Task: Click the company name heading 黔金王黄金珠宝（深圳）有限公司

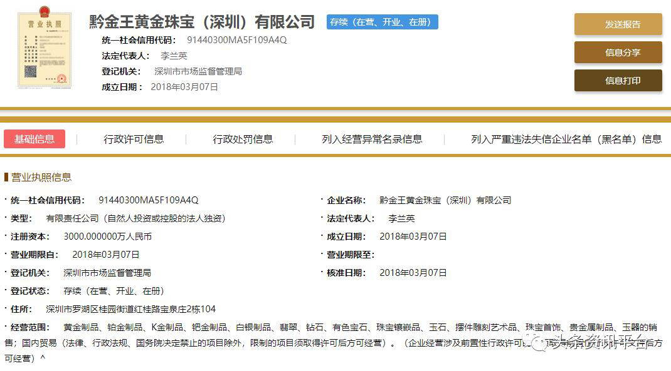Action: tap(202, 22)
